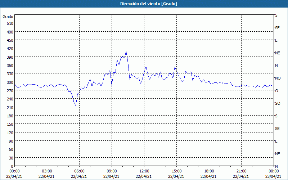Screen dimensions: 288x180
Task: Click the "23/04/21" date label
Action: [273, 176]
